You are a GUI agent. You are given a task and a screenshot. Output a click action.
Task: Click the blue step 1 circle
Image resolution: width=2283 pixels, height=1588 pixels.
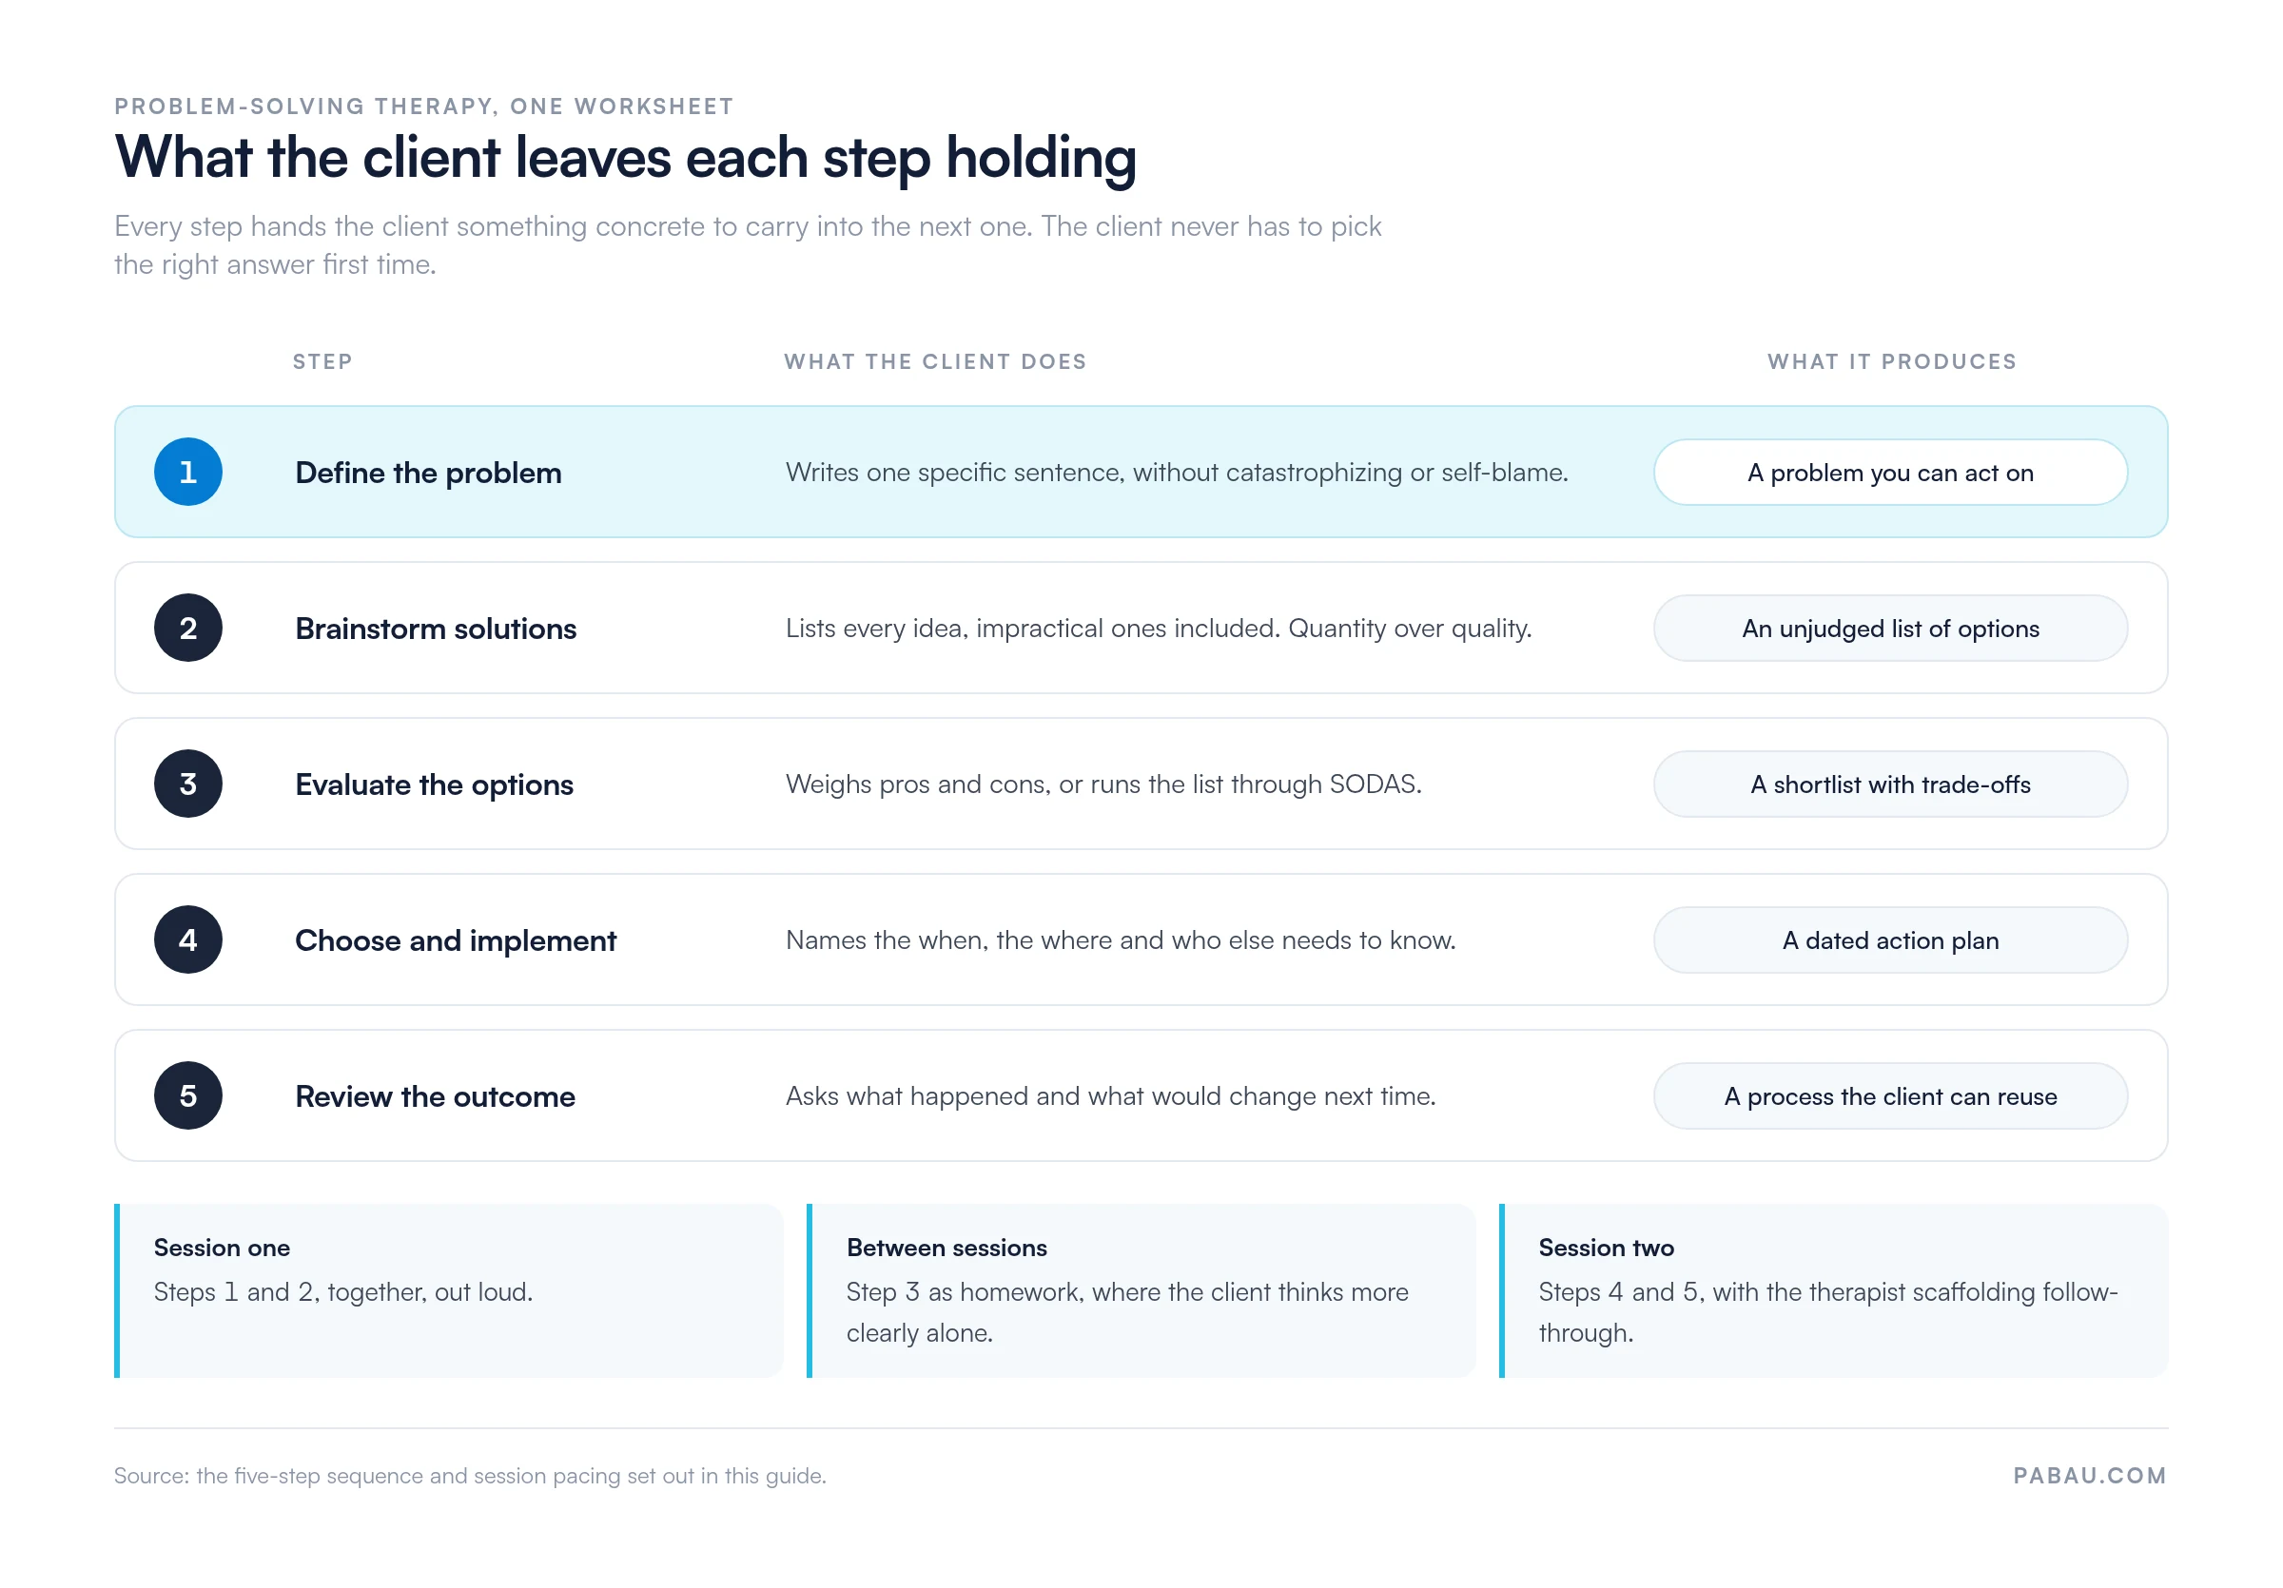[x=188, y=472]
